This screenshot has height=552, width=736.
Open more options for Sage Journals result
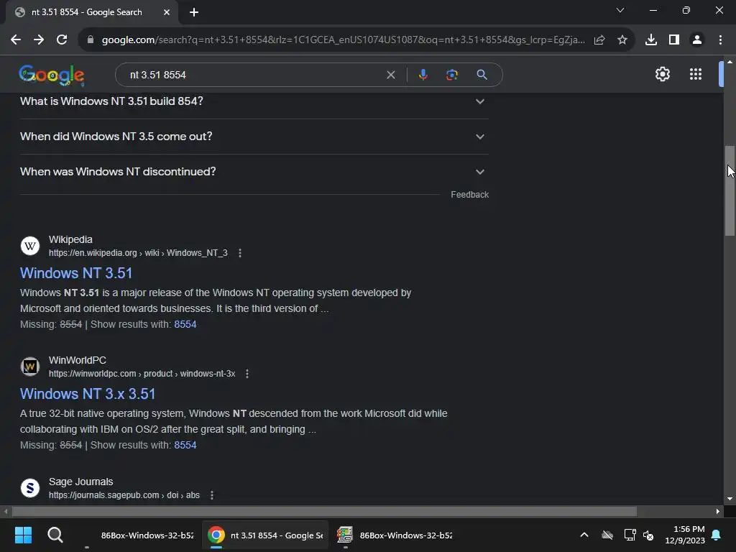pos(212,495)
